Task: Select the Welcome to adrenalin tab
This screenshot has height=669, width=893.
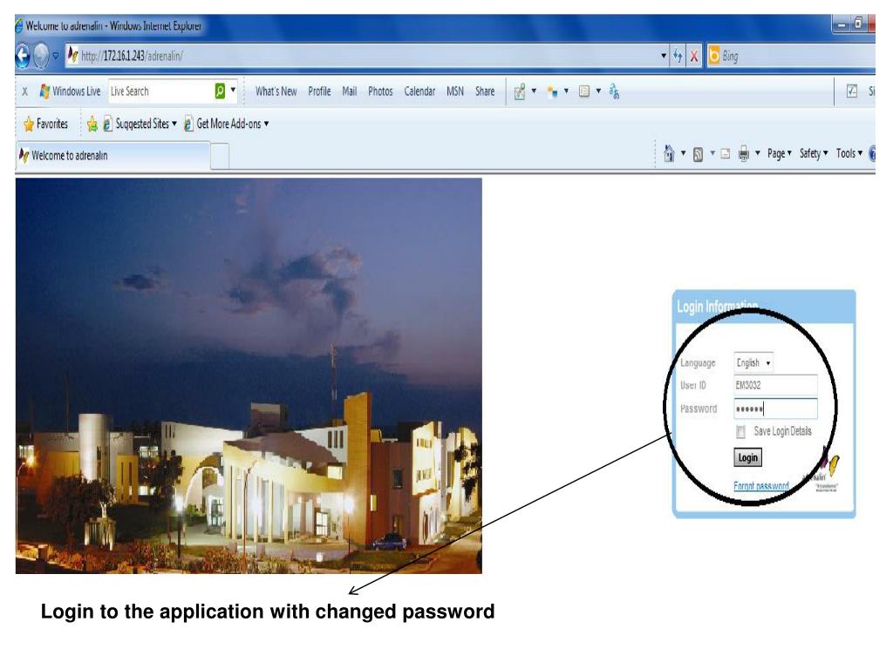Action: click(x=112, y=156)
